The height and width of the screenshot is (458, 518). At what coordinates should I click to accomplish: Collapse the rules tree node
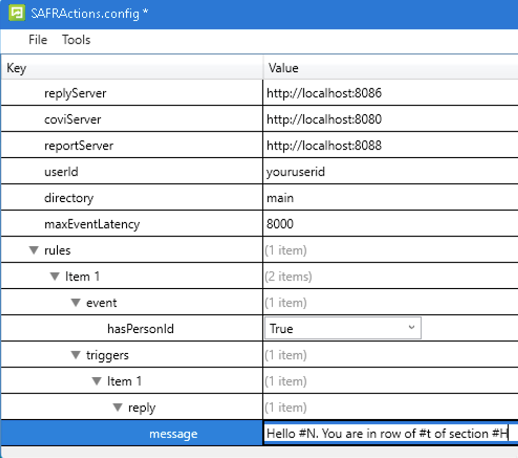point(34,250)
